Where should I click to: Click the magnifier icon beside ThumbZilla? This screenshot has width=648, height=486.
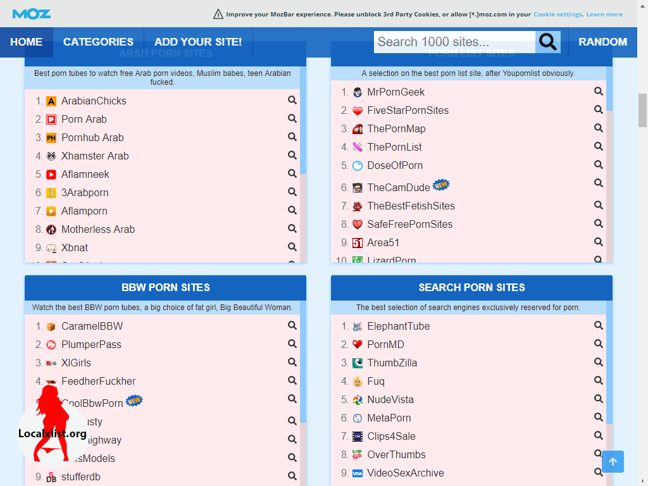tap(599, 362)
